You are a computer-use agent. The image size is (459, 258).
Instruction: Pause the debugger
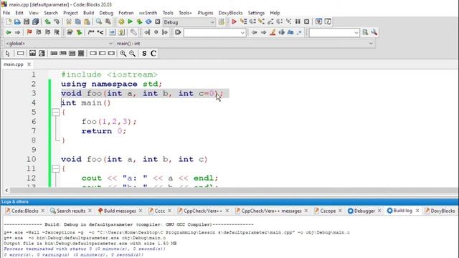(x=298, y=21)
